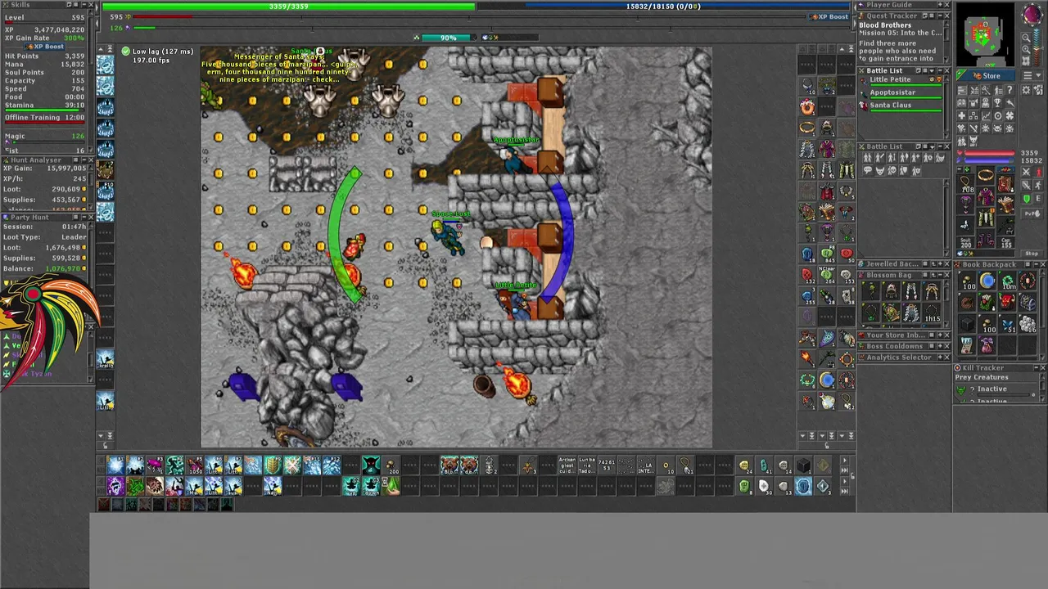Toggle the skull filter in second Battle List
This screenshot has width=1048, height=589.
892,170
